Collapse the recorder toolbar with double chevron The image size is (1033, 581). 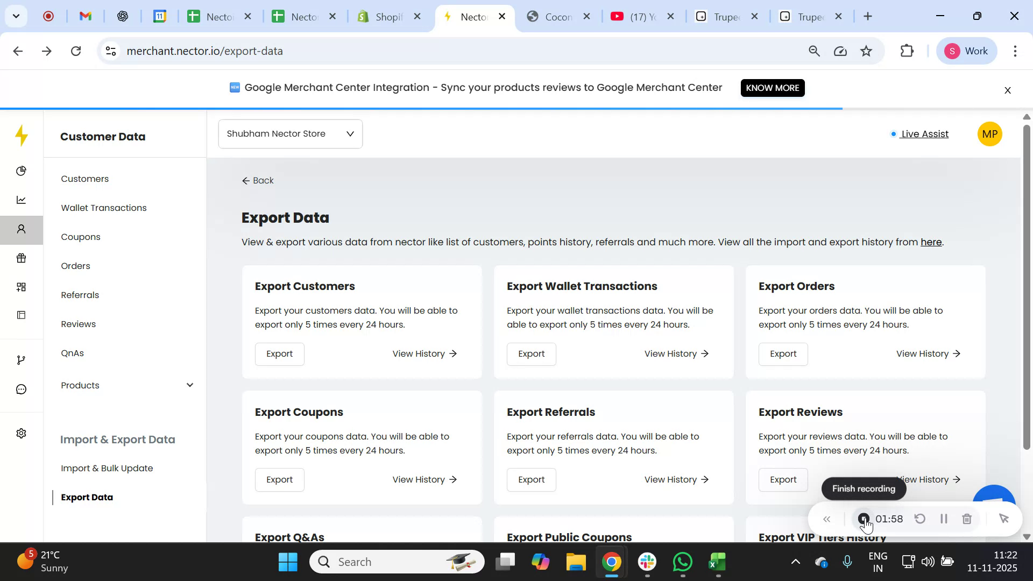coord(827,520)
